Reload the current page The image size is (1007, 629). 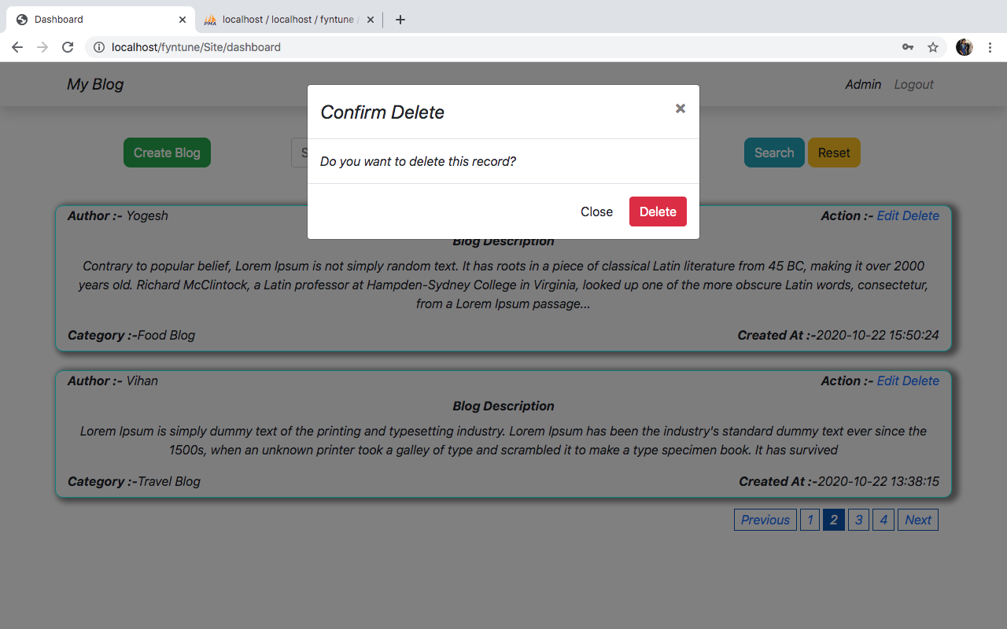tap(68, 47)
